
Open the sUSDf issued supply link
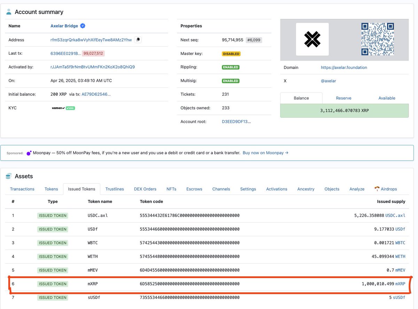[x=399, y=297]
